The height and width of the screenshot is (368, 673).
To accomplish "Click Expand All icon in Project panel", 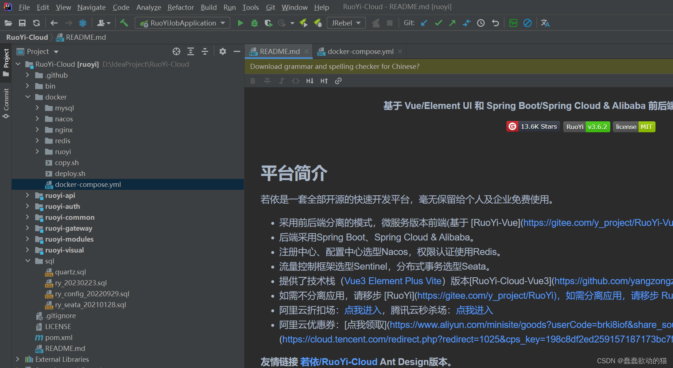I will [x=191, y=51].
